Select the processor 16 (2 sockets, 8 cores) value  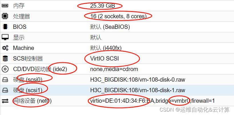[x=118, y=16]
